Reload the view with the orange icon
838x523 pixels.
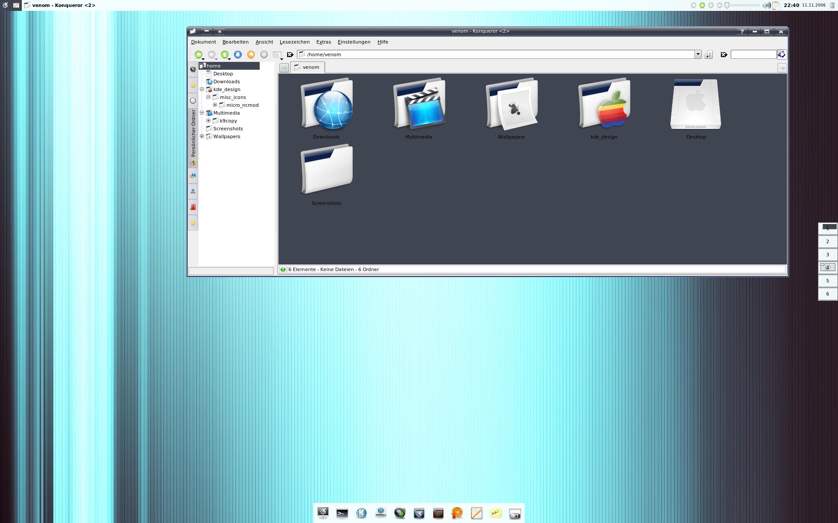[x=251, y=54]
